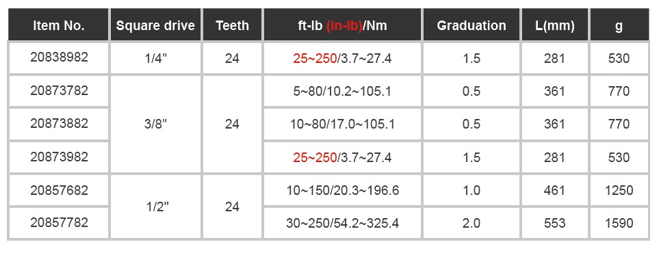Click the L(mm) column header
Viewport: 659px width, 253px height.
pos(555,25)
